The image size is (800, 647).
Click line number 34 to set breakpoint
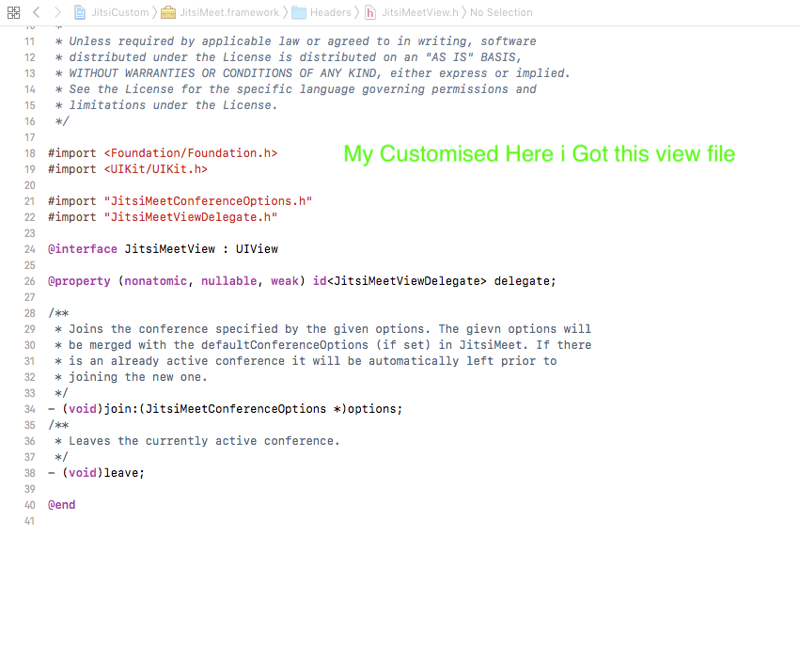click(29, 408)
